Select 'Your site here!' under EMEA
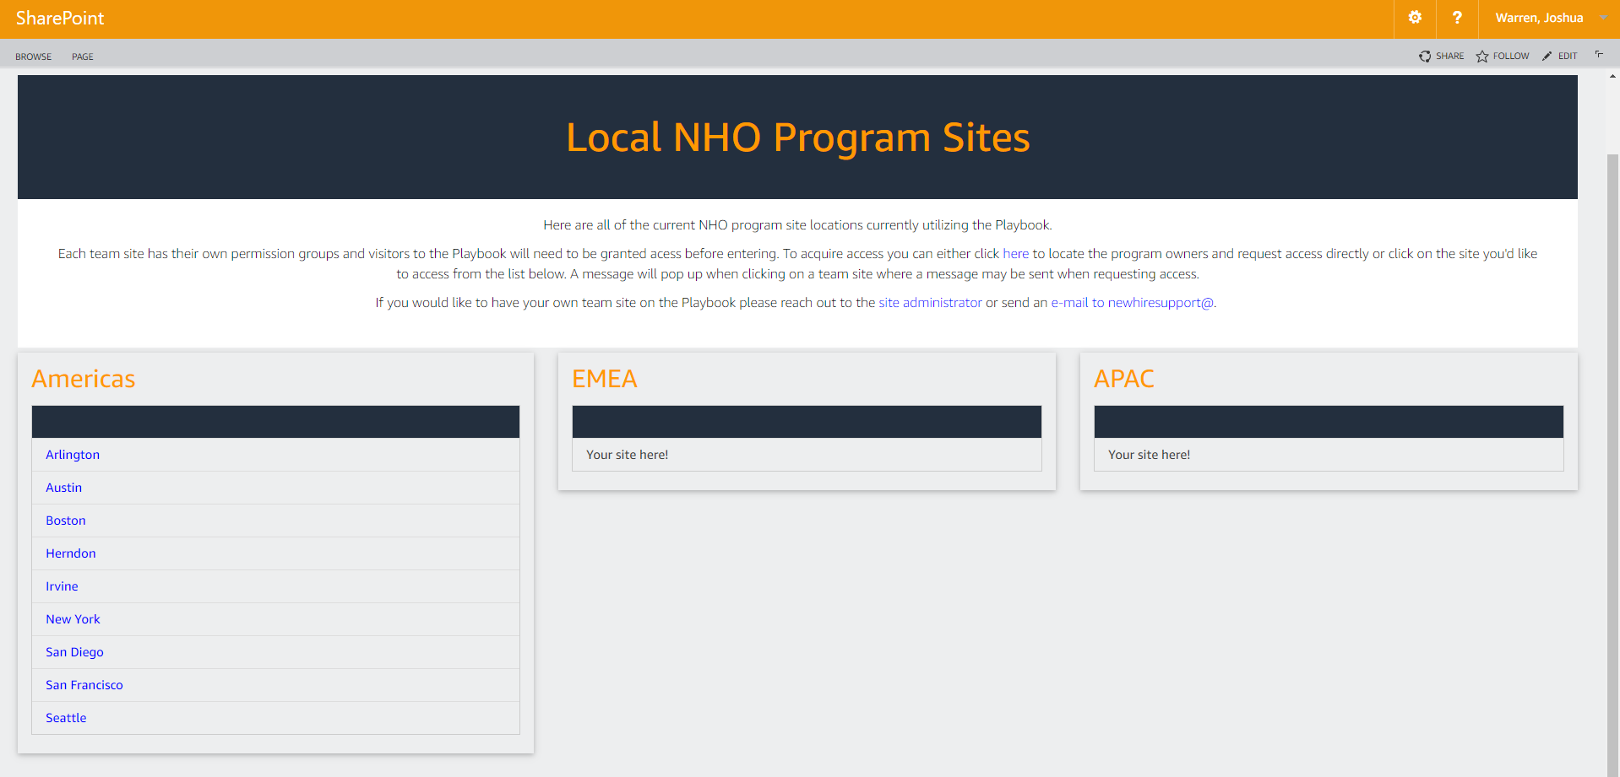1620x777 pixels. point(628,455)
